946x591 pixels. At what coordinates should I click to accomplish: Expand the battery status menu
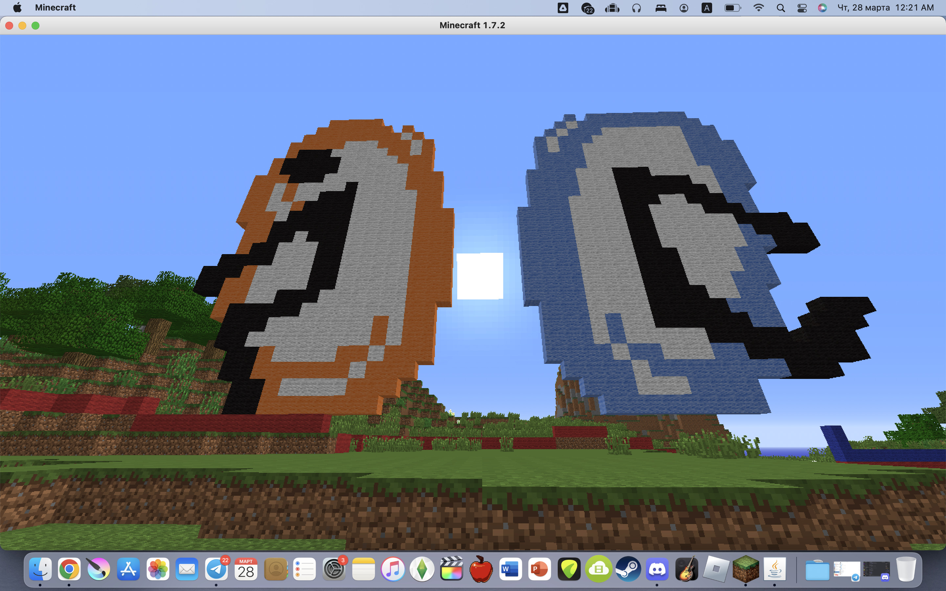[732, 8]
